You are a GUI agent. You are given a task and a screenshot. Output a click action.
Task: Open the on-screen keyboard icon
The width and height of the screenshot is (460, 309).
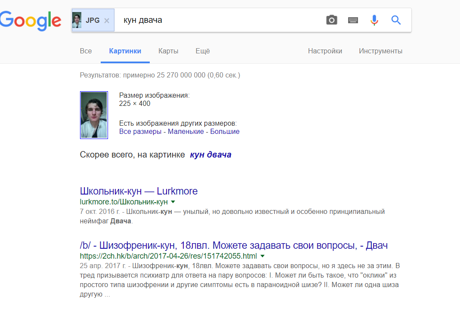tap(353, 20)
